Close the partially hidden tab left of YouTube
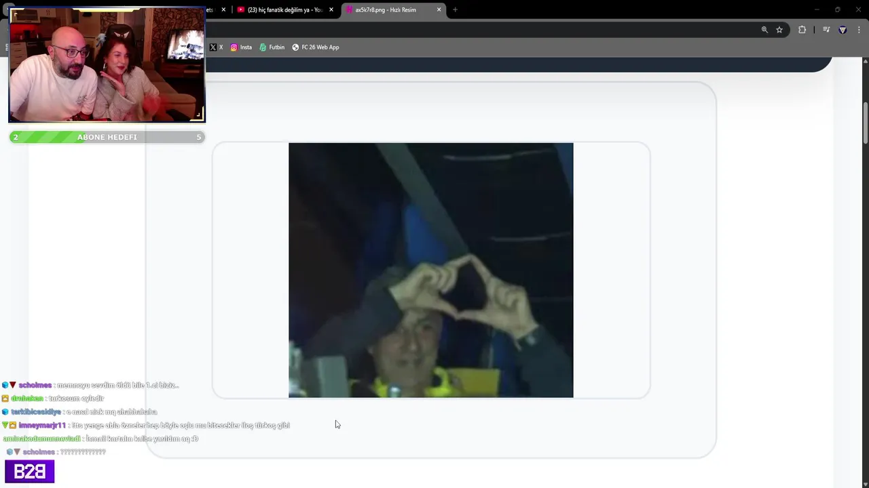This screenshot has height=488, width=869. coord(223,9)
